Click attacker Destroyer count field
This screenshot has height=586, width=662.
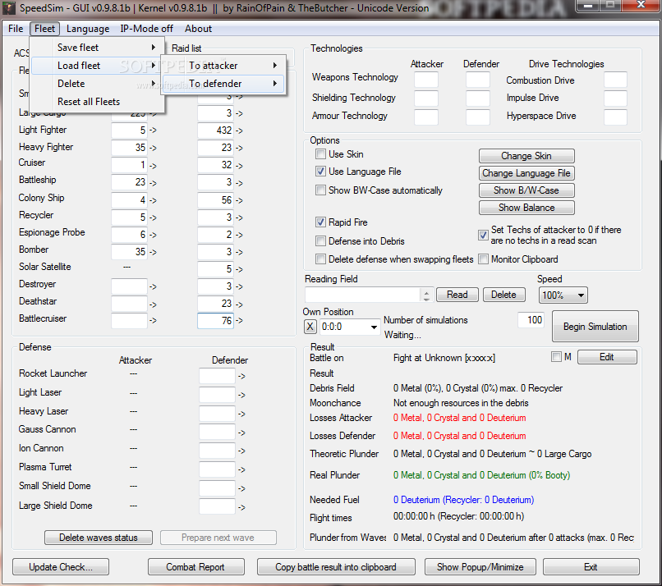click(x=129, y=286)
